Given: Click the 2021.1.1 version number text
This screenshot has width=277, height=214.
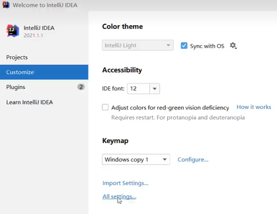Looking at the screenshot, I should pos(33,35).
